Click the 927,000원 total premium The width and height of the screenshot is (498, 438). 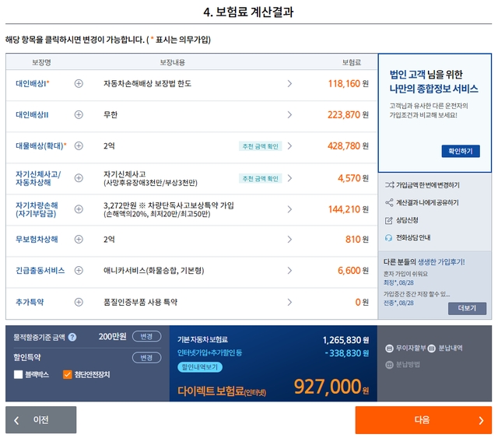331,387
